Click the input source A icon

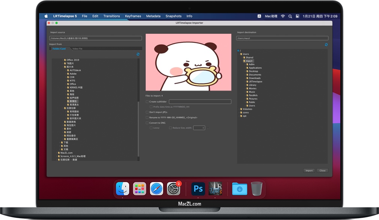259,16
